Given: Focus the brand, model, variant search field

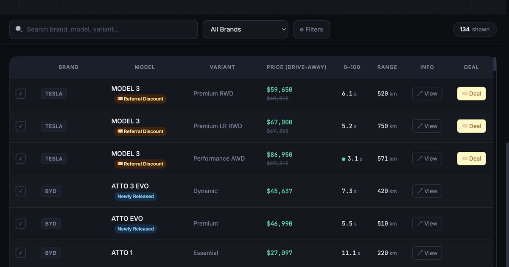Looking at the screenshot, I should pos(103,29).
